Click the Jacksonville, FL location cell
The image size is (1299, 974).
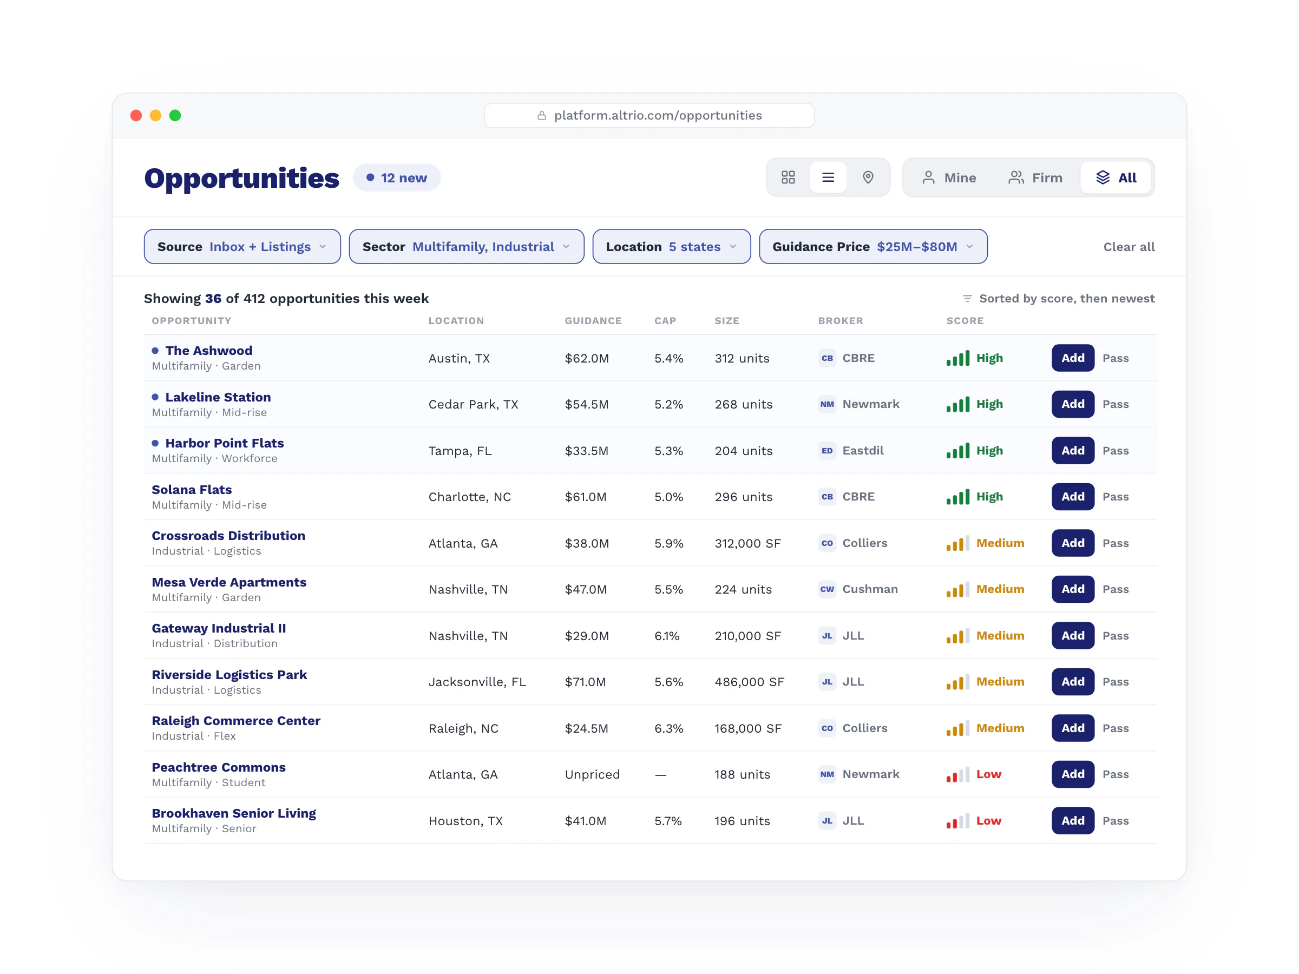pos(477,682)
